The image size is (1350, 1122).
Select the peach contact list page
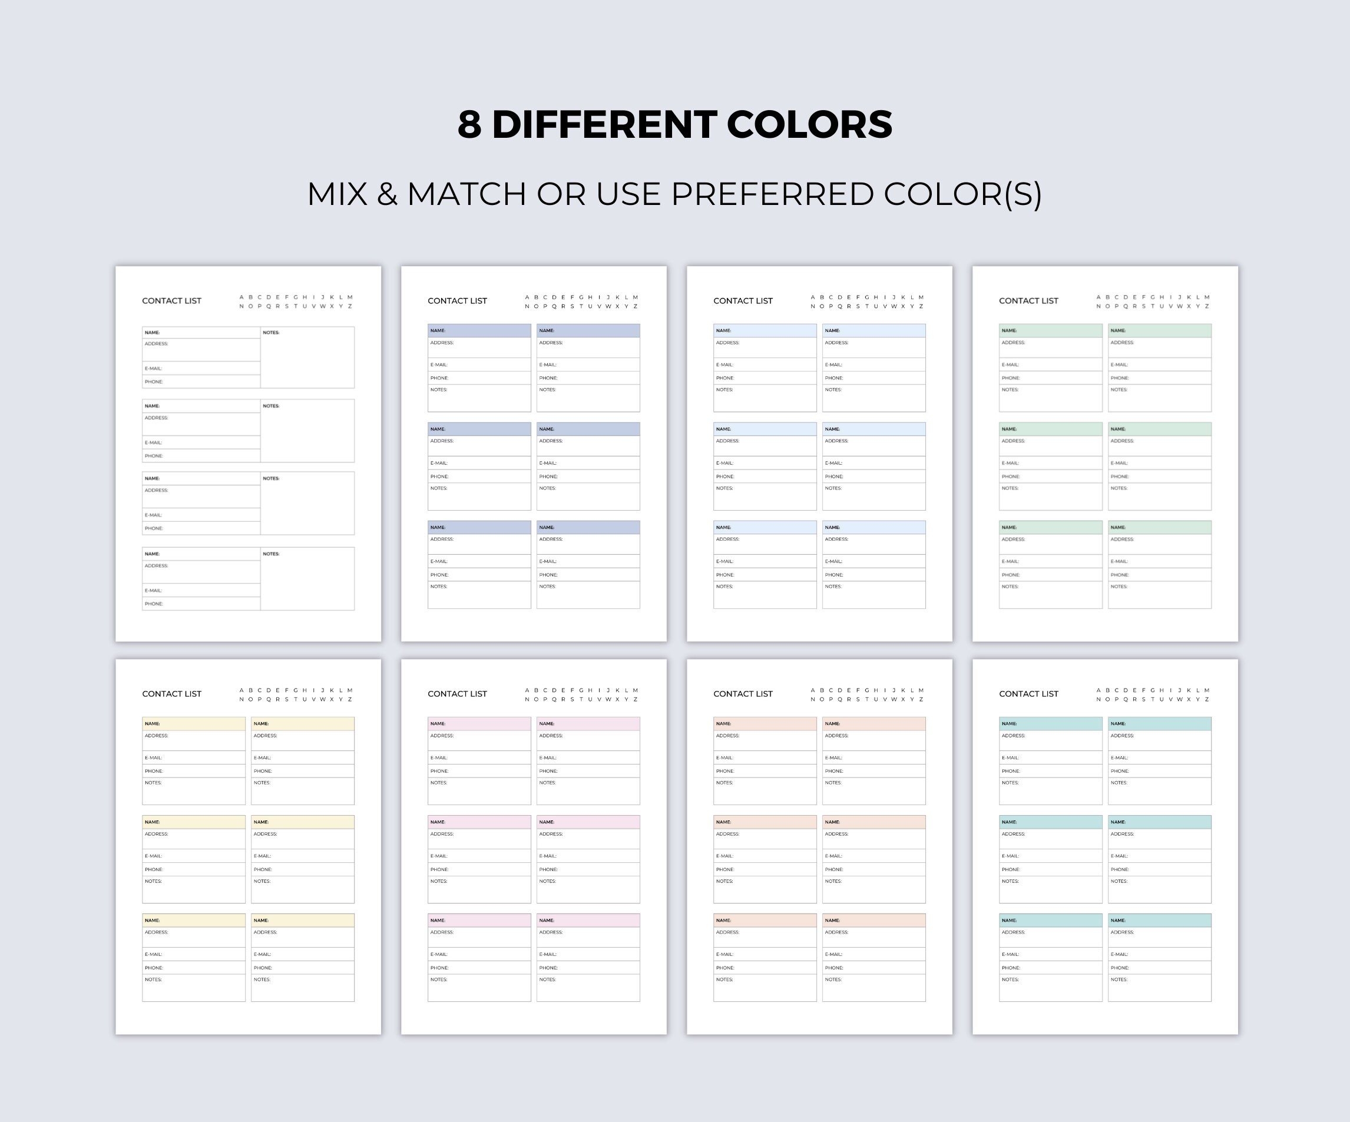coord(820,847)
